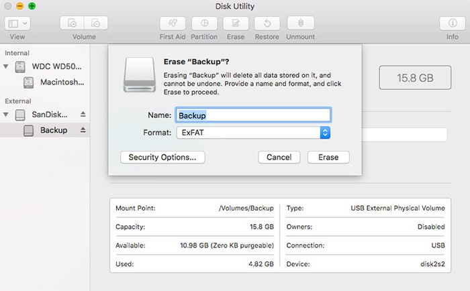This screenshot has width=470, height=291.
Task: Confirm with the Erase button
Action: click(328, 158)
